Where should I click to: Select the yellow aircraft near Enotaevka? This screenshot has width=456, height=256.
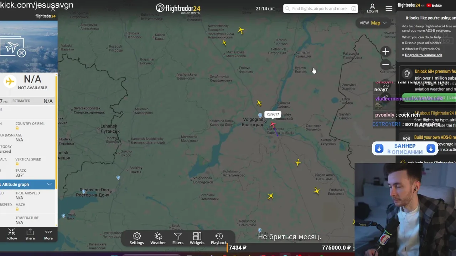tap(316, 191)
